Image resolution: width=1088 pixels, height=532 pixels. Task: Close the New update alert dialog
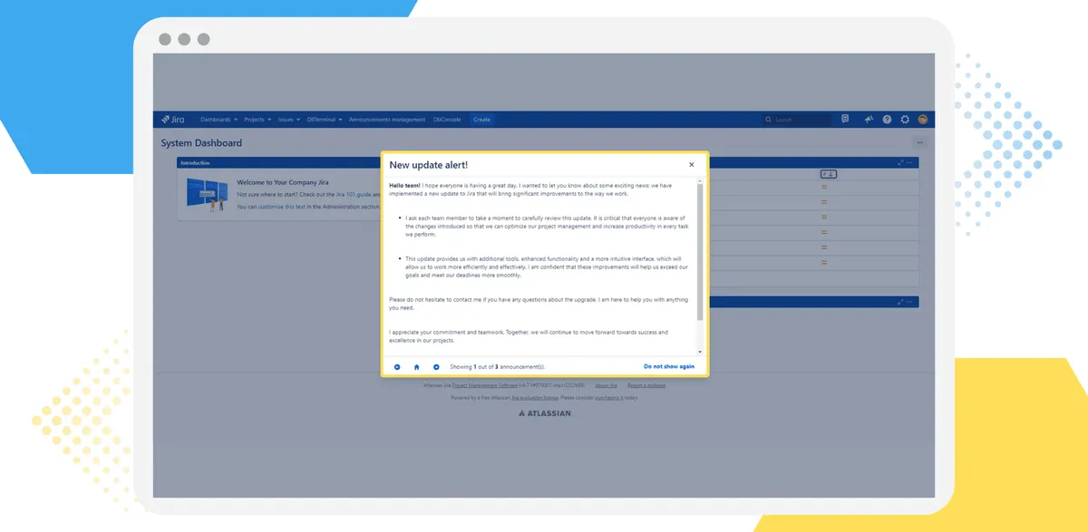pos(692,164)
